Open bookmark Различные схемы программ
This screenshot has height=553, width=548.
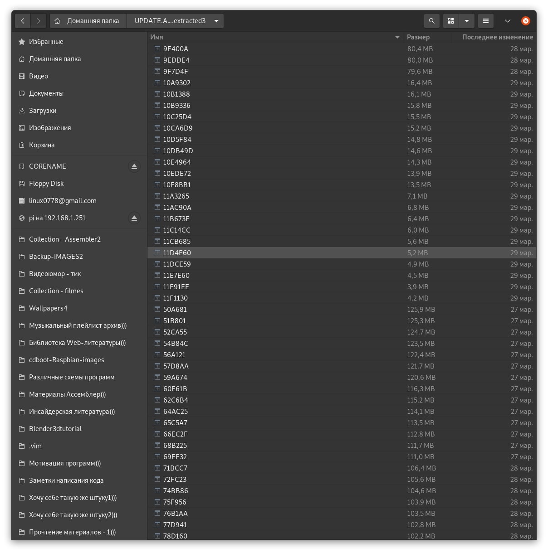[x=79, y=377]
